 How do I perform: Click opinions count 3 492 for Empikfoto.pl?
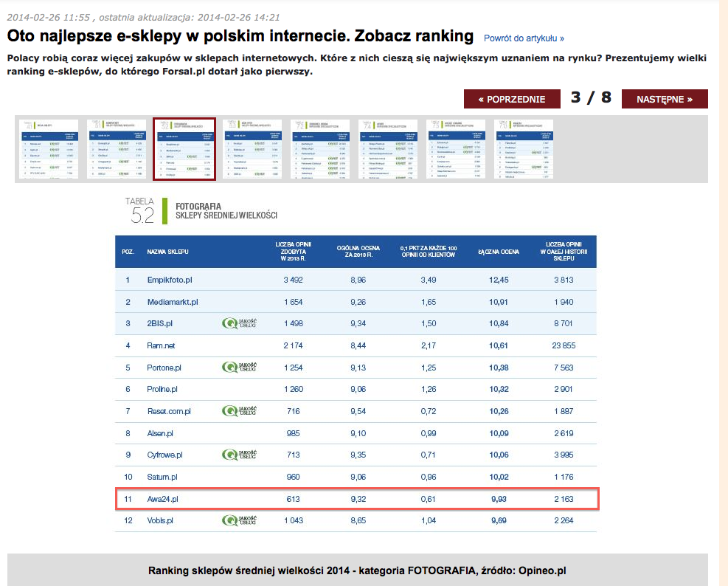click(293, 280)
